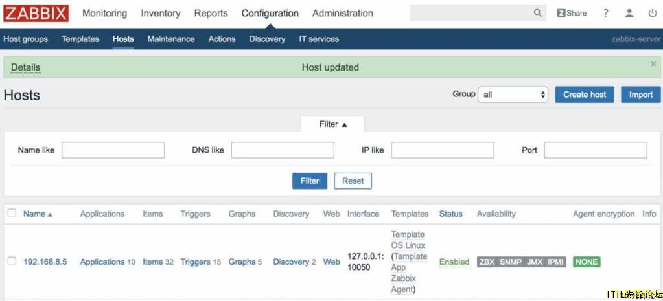Click the NONE encryption badge

tap(587, 262)
